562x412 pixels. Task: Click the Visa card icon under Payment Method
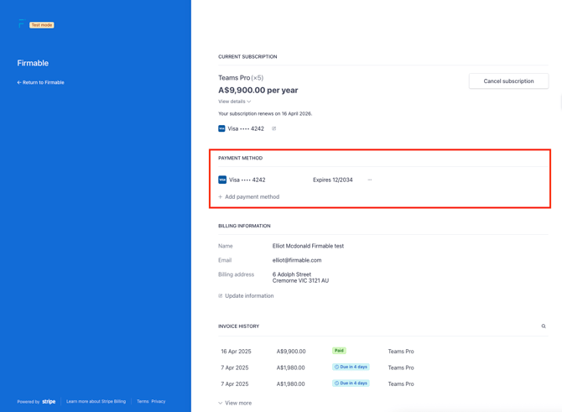tap(222, 180)
